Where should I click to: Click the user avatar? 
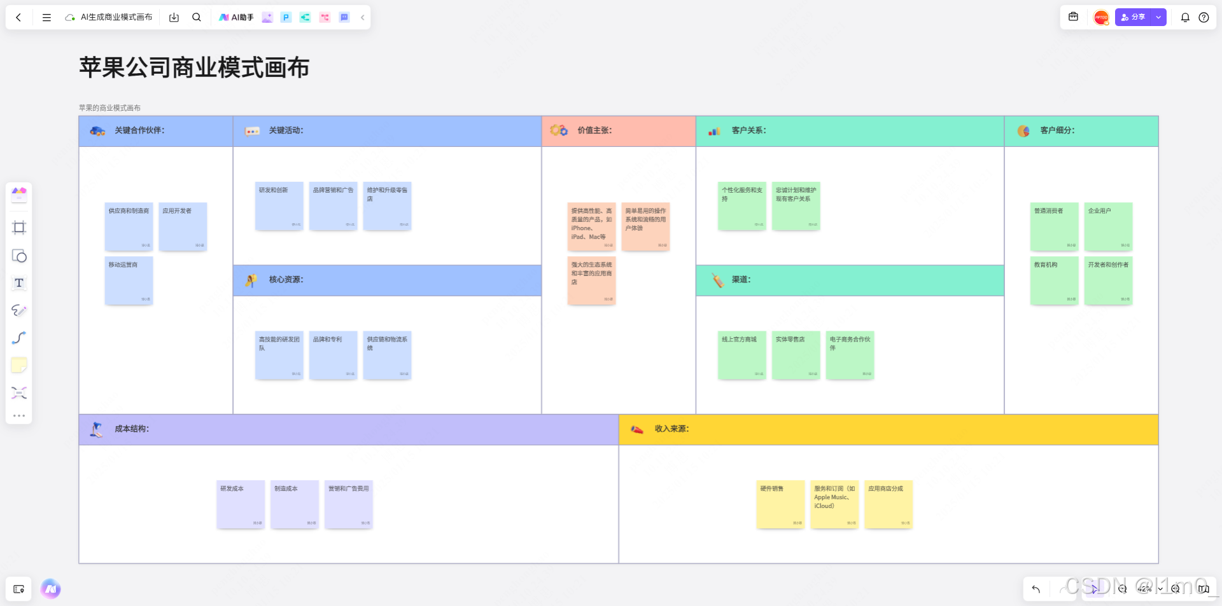pyautogui.click(x=1101, y=17)
